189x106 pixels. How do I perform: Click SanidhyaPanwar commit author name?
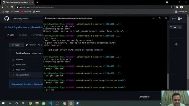pyautogui.click(x=23, y=53)
